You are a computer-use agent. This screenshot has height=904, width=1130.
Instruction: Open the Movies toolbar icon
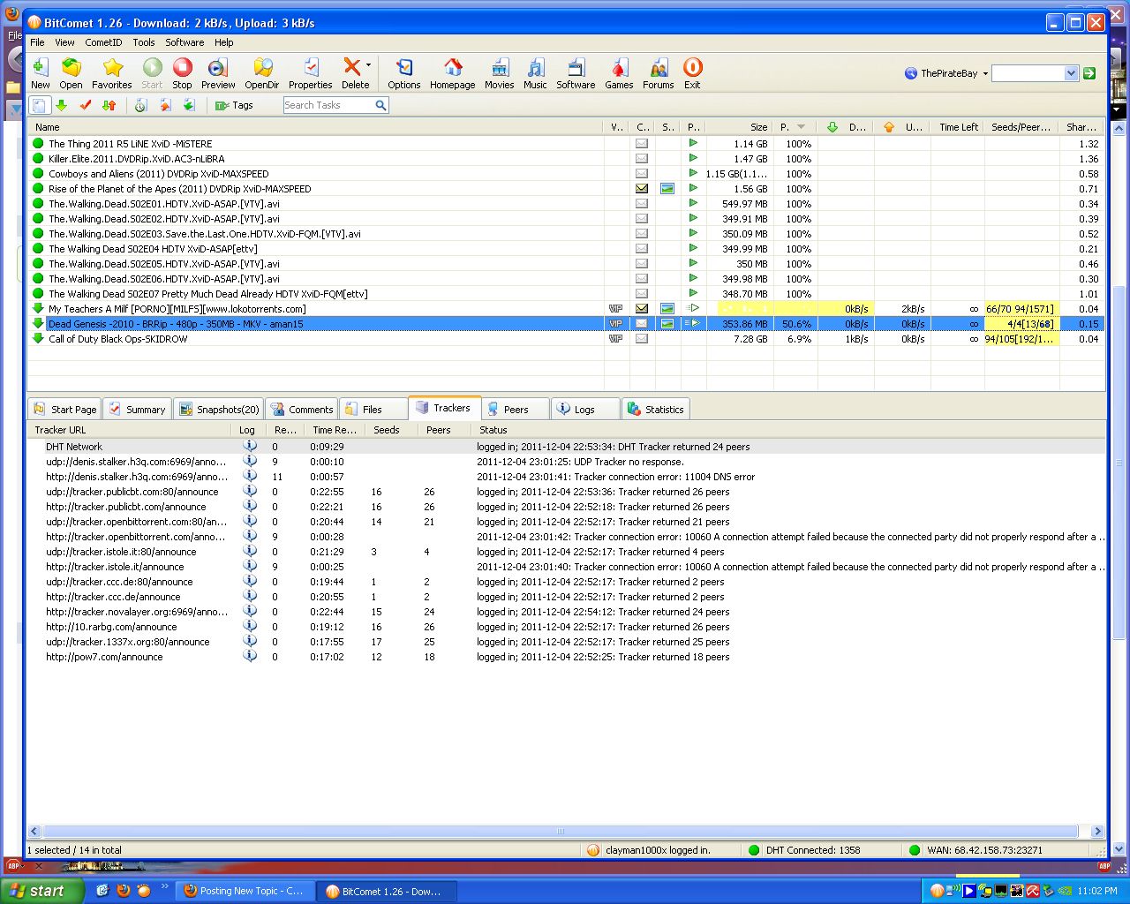499,68
